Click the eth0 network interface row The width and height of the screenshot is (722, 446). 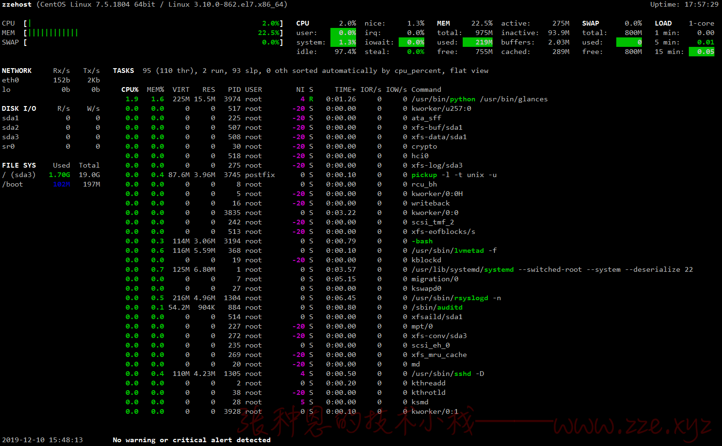51,80
